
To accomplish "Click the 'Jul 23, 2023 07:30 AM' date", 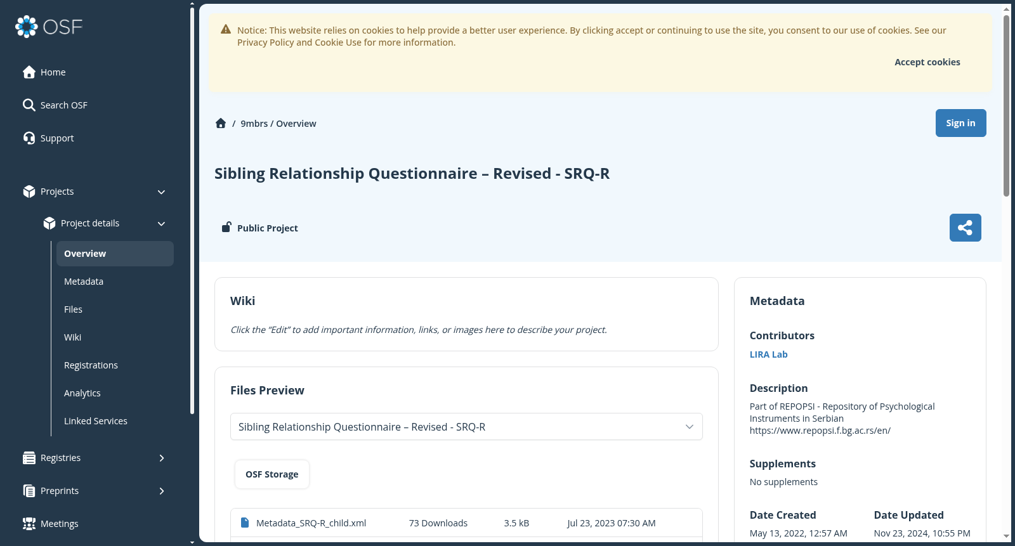I will tap(612, 523).
